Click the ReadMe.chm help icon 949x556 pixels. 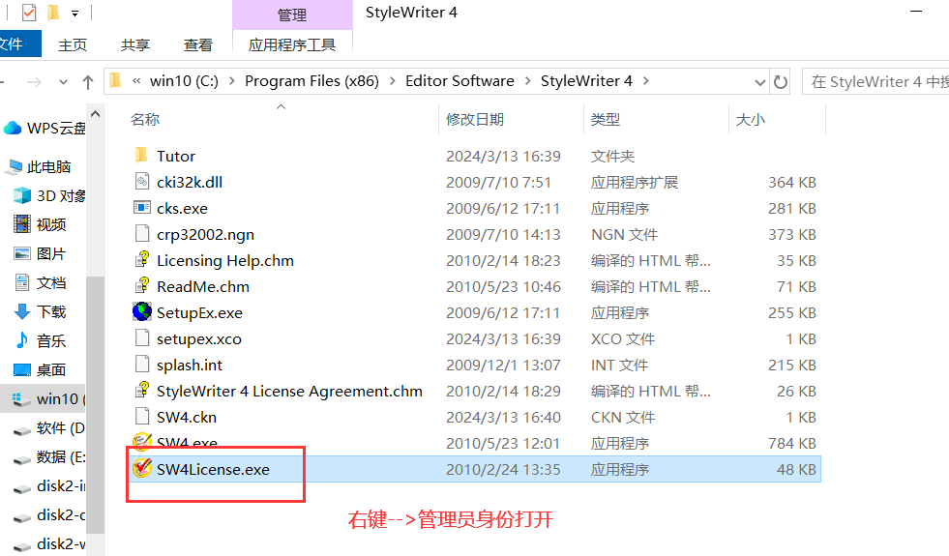click(x=141, y=285)
